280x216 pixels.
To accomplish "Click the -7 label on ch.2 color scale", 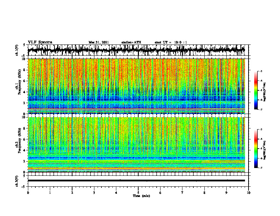I will coord(261,168).
